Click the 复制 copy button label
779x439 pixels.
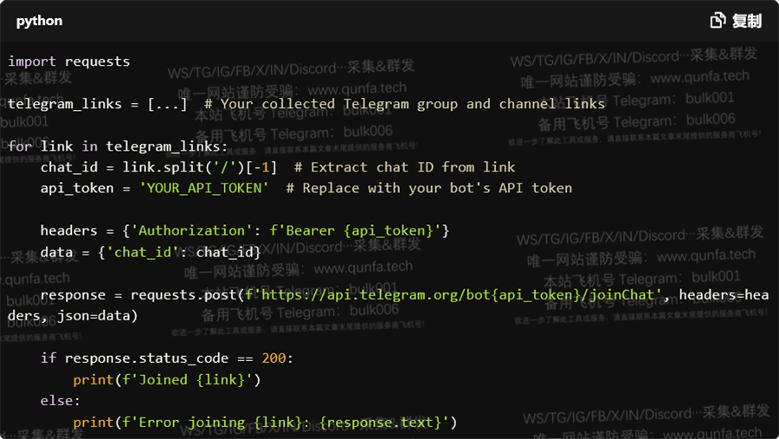(747, 21)
